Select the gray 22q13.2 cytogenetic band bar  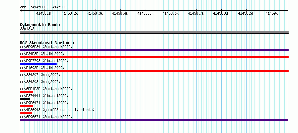154,32
